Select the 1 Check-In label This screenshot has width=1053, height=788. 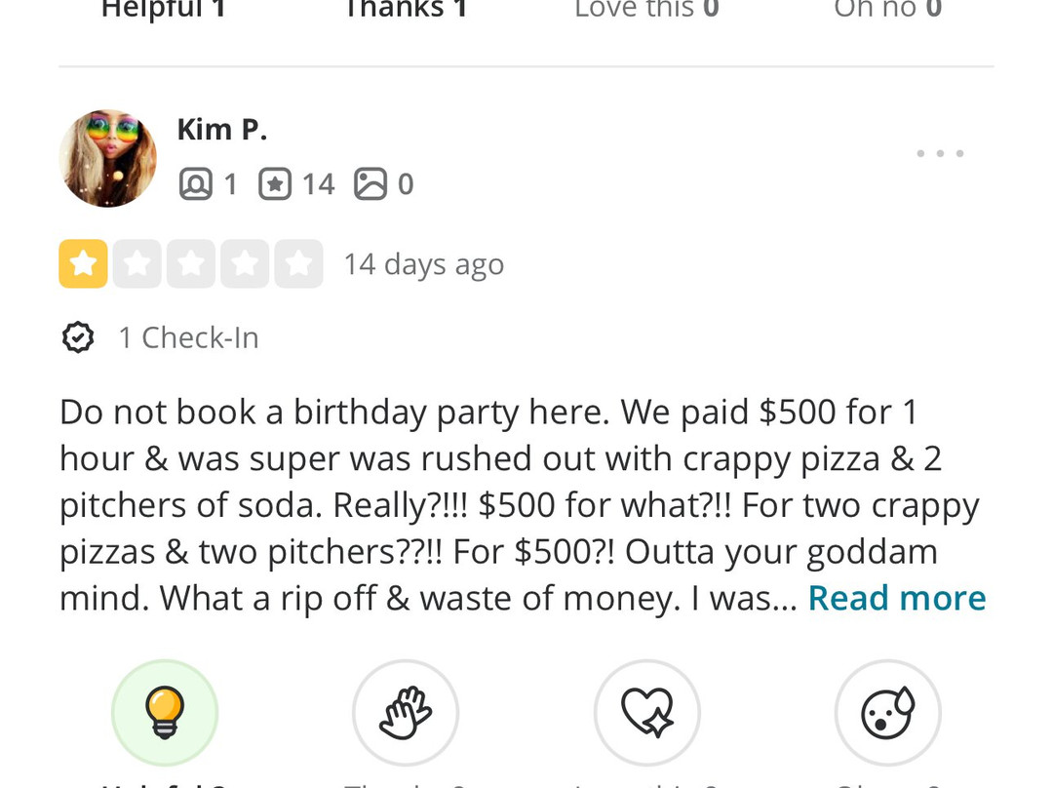pos(188,337)
